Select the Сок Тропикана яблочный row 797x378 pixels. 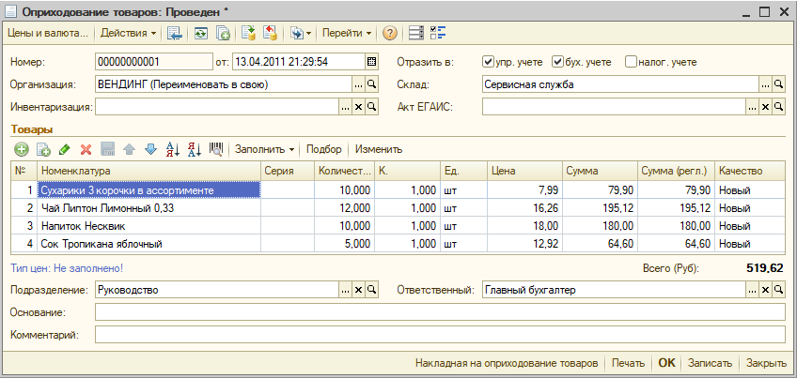pyautogui.click(x=398, y=244)
